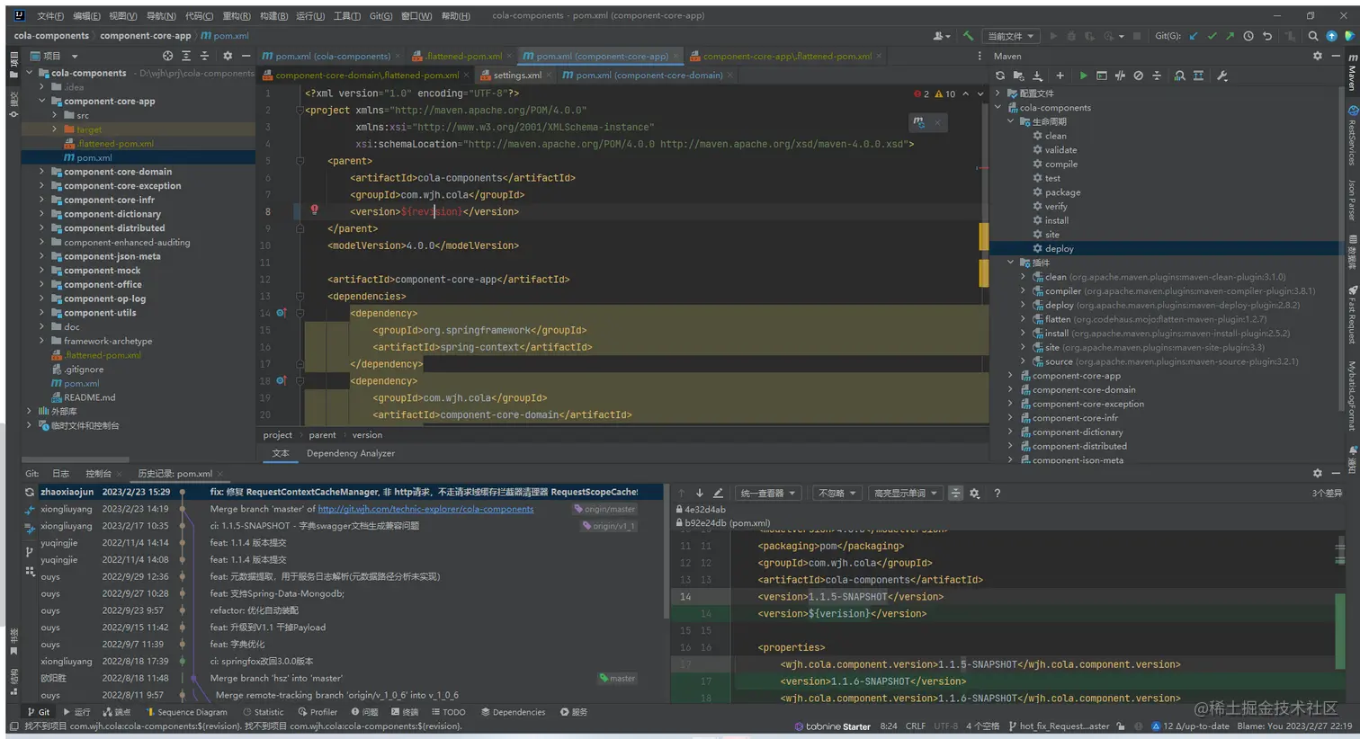1360x739 pixels.
Task: Select the deploy lifecycle phase
Action: [x=1059, y=248]
